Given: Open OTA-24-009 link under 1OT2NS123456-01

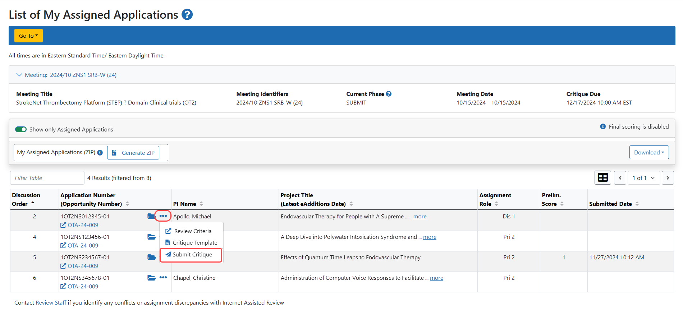Looking at the screenshot, I should [x=79, y=246].
